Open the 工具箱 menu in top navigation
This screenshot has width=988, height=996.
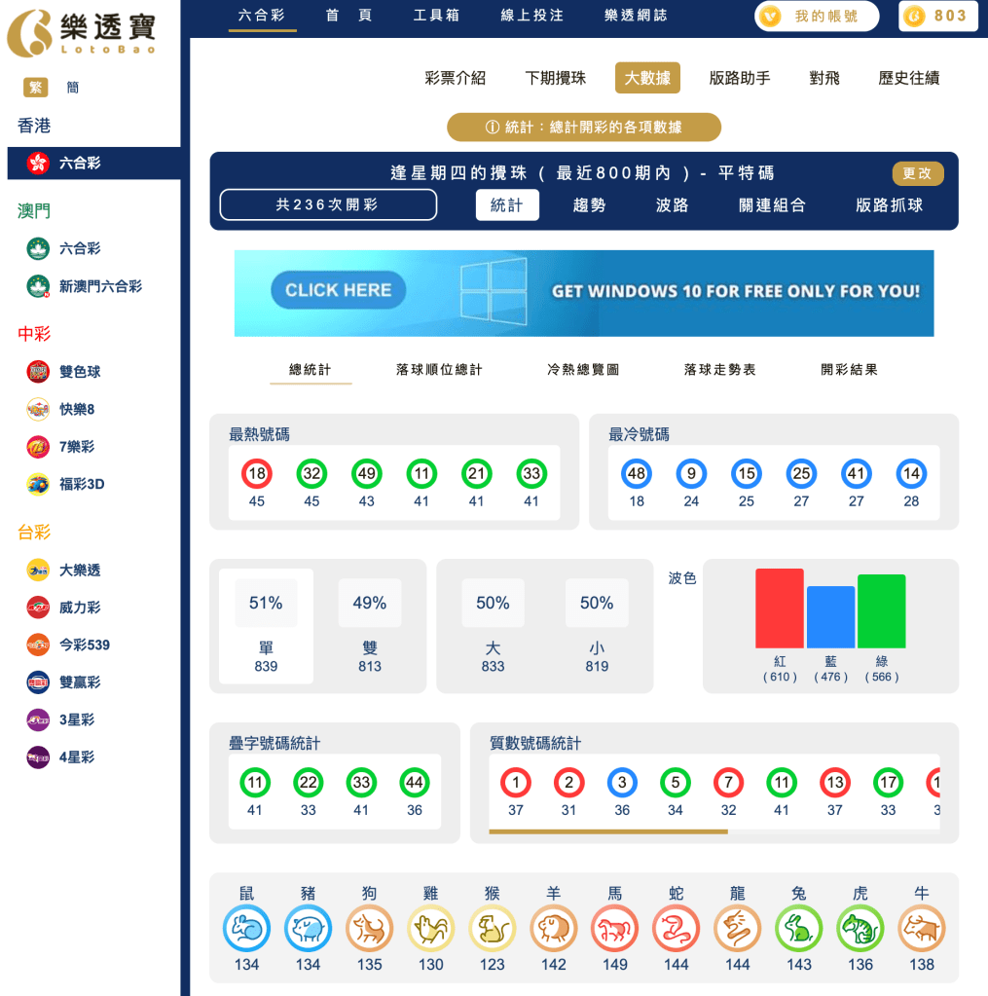point(436,16)
